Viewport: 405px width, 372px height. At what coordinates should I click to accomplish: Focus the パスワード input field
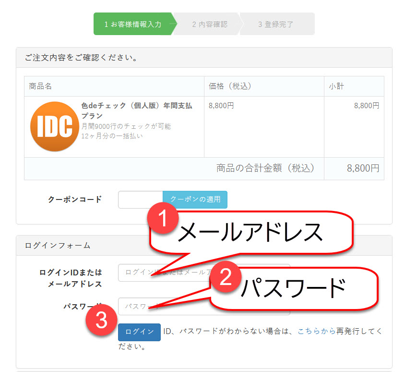[139, 307]
